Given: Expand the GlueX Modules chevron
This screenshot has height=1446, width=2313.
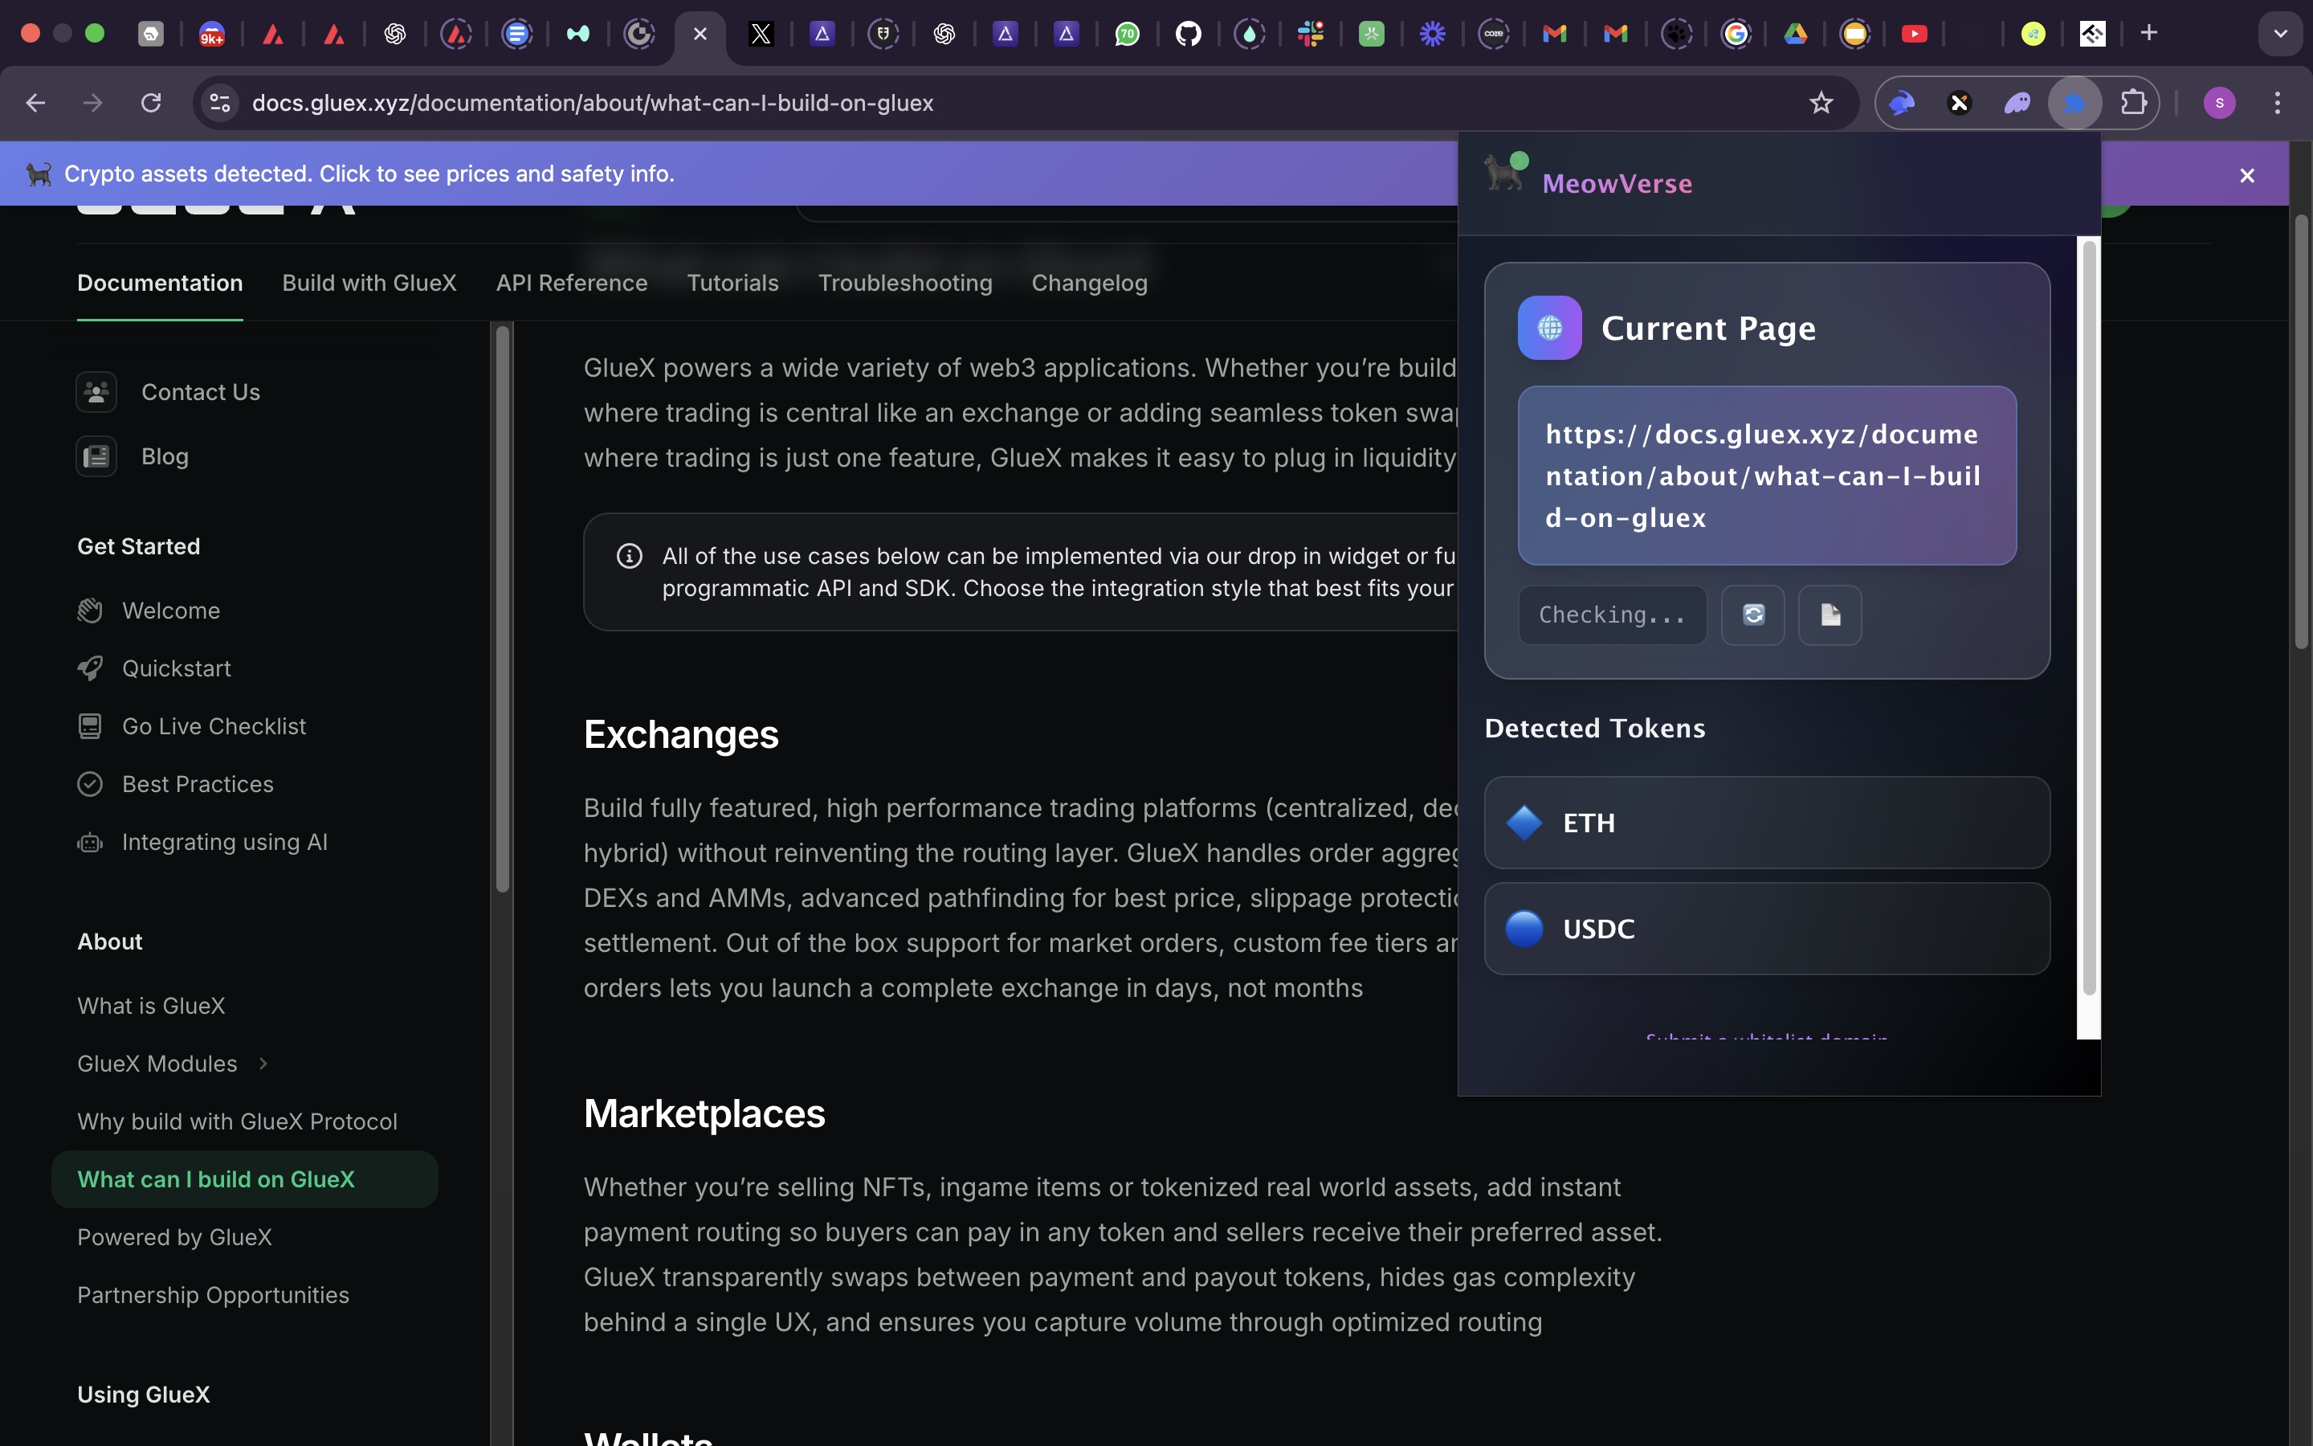Looking at the screenshot, I should tap(263, 1064).
